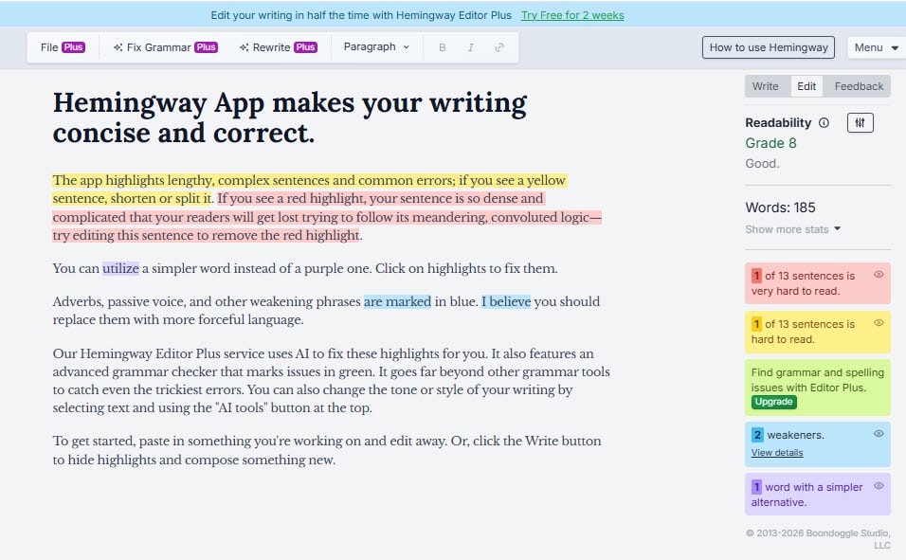Open the Rewrite AI tool
This screenshot has width=906, height=560.
point(278,46)
